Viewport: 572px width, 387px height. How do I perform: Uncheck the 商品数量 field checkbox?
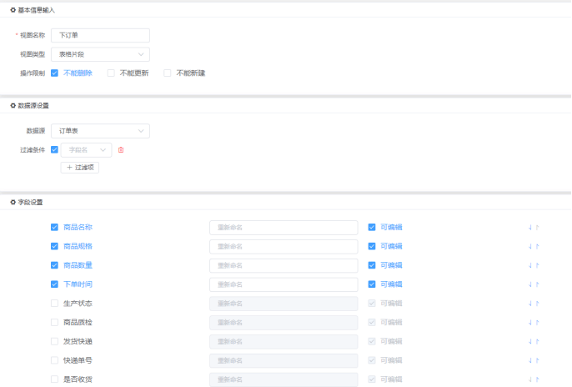click(54, 265)
